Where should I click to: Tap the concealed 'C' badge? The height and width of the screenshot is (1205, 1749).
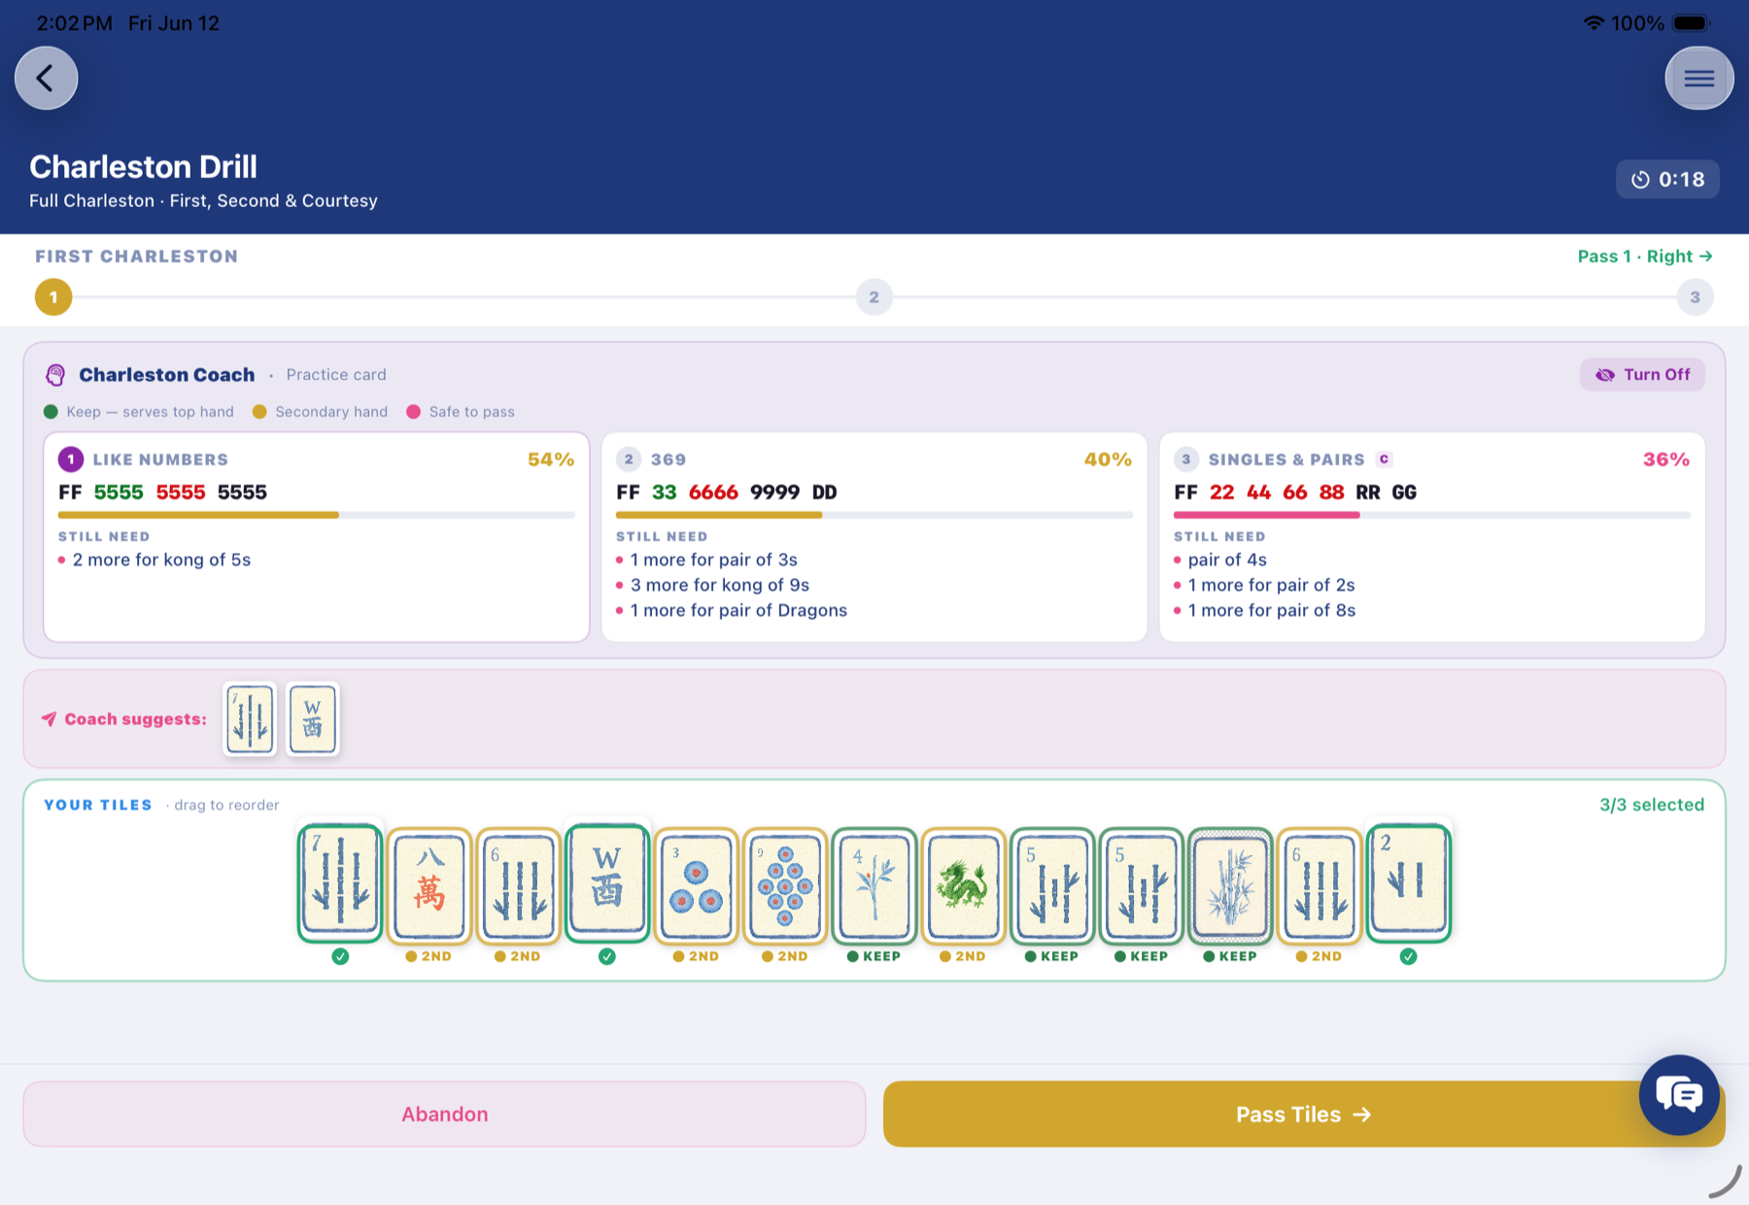pos(1385,460)
